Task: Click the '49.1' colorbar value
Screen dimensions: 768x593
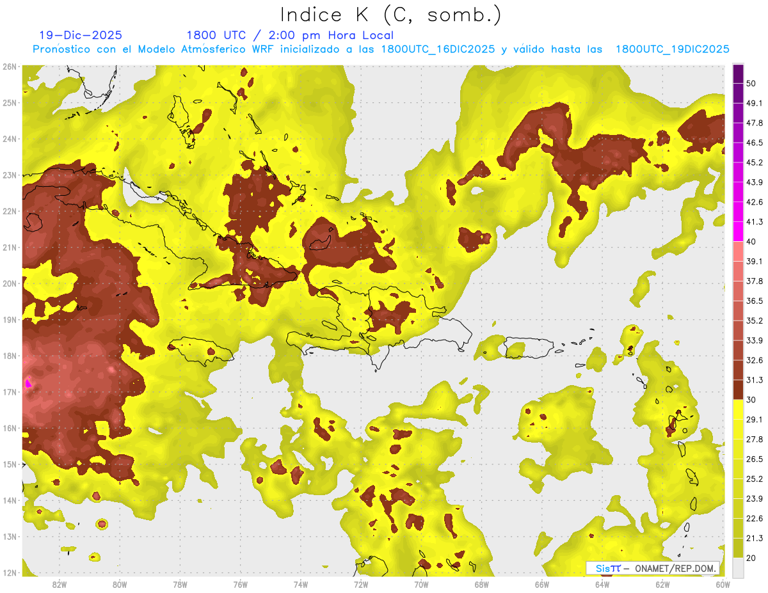Action: pos(755,103)
